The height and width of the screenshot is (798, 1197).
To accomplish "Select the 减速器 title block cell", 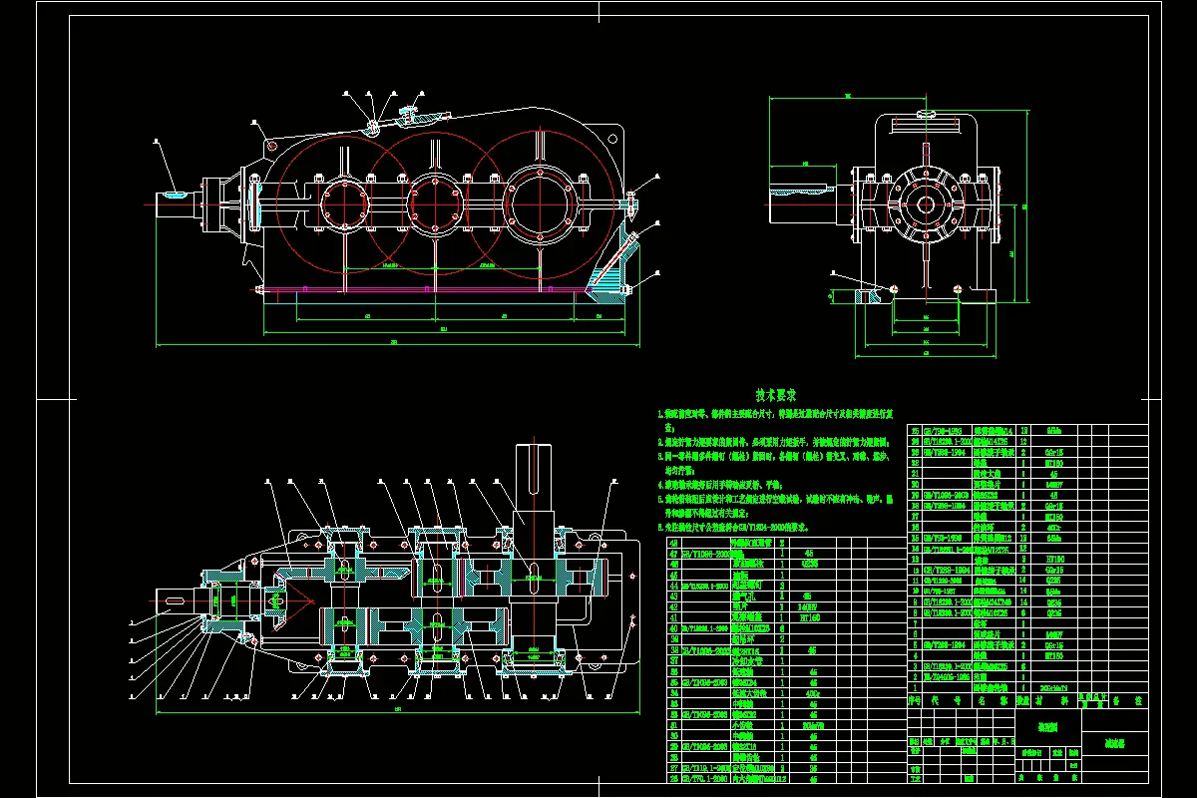I will coord(1115,743).
